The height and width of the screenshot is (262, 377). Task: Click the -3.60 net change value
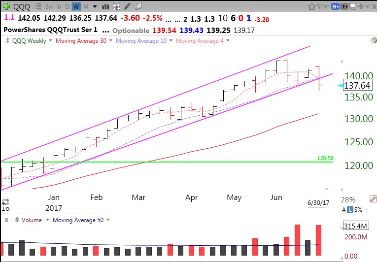tap(130, 18)
